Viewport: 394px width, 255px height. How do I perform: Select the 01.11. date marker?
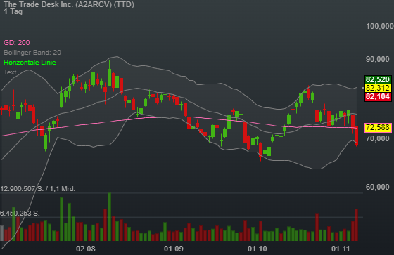click(342, 249)
